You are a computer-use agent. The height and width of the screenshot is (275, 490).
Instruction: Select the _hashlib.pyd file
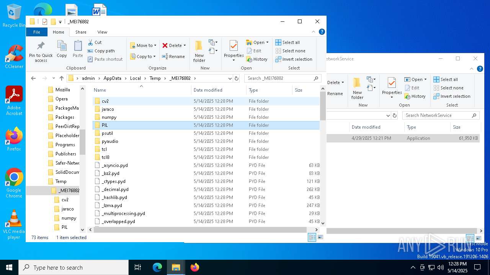(206, 197)
